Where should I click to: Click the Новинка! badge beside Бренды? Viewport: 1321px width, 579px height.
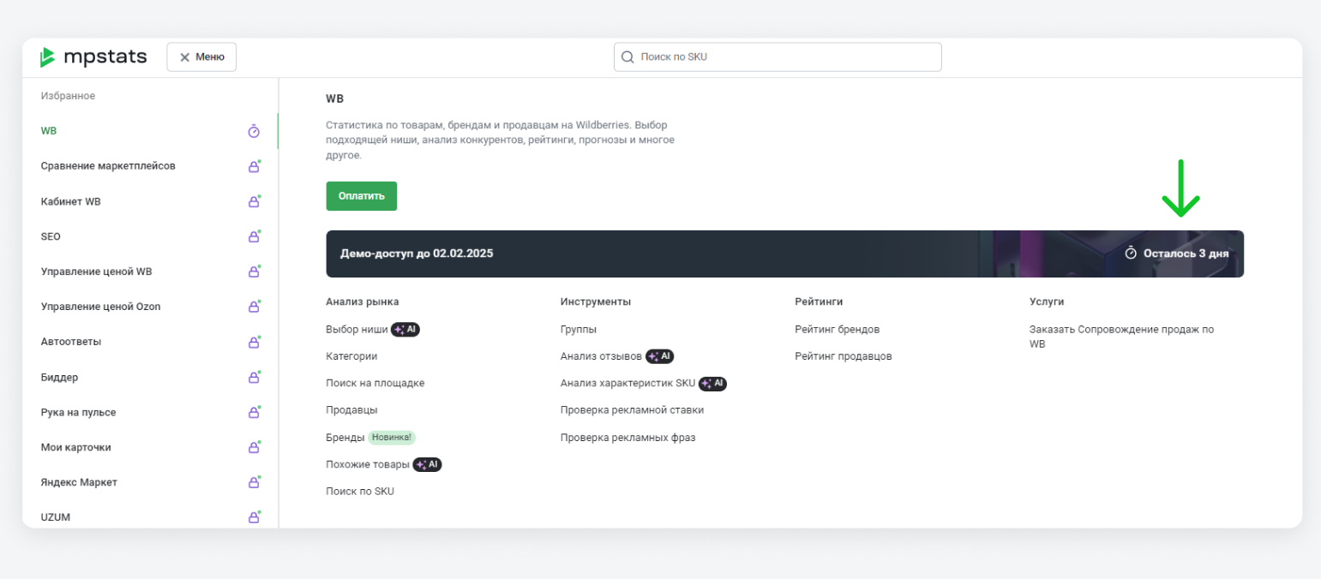392,437
